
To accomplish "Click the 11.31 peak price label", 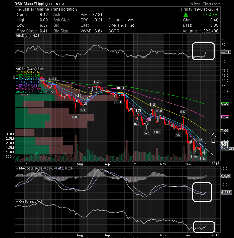I will point(52,79).
